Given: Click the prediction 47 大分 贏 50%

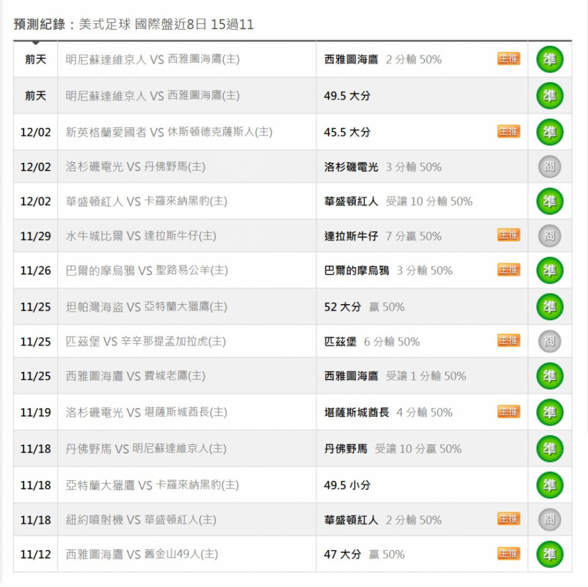Looking at the screenshot, I should coord(365,554).
